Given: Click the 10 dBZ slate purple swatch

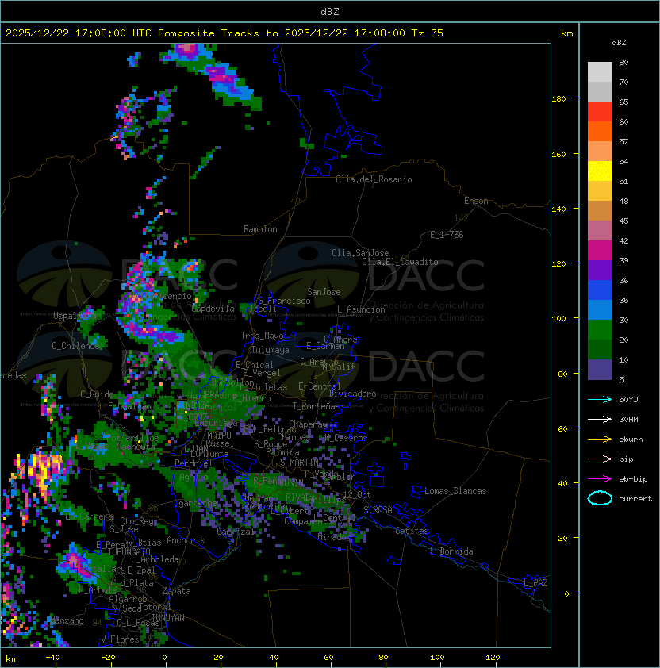Looking at the screenshot, I should tap(600, 370).
